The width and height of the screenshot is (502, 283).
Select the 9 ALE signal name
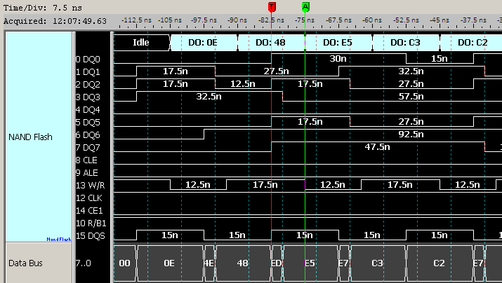point(87,173)
